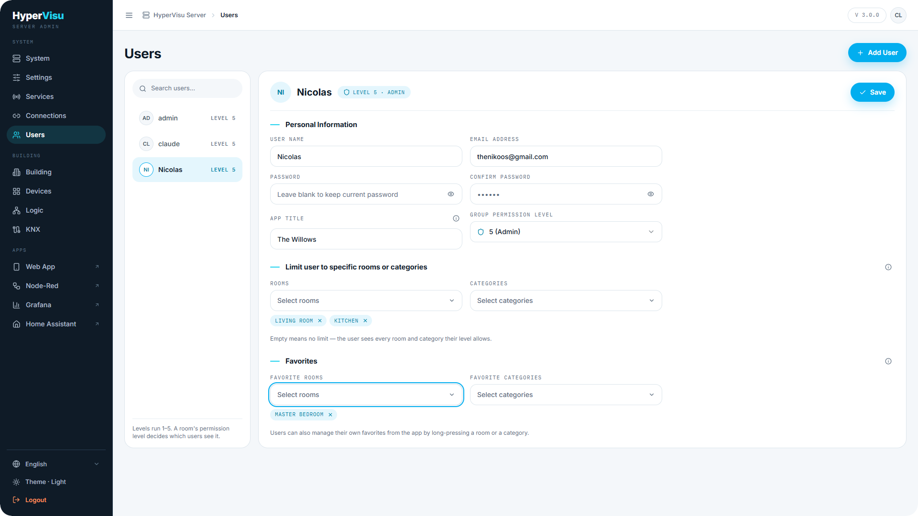Open the Favorite Categories dropdown

[x=566, y=395]
